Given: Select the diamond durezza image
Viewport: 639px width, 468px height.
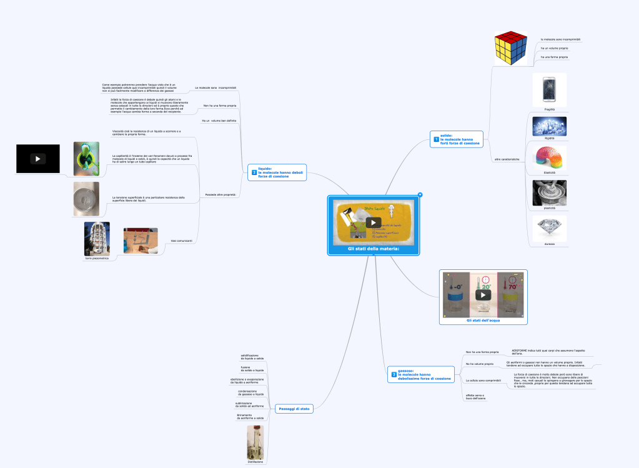Looking at the screenshot, I should tap(549, 228).
